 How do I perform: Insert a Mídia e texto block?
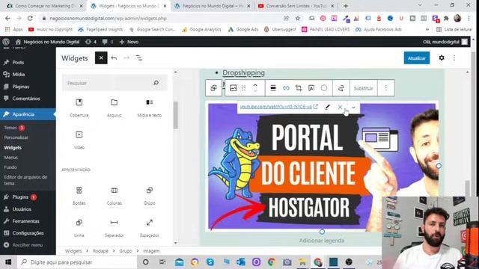[x=150, y=108]
